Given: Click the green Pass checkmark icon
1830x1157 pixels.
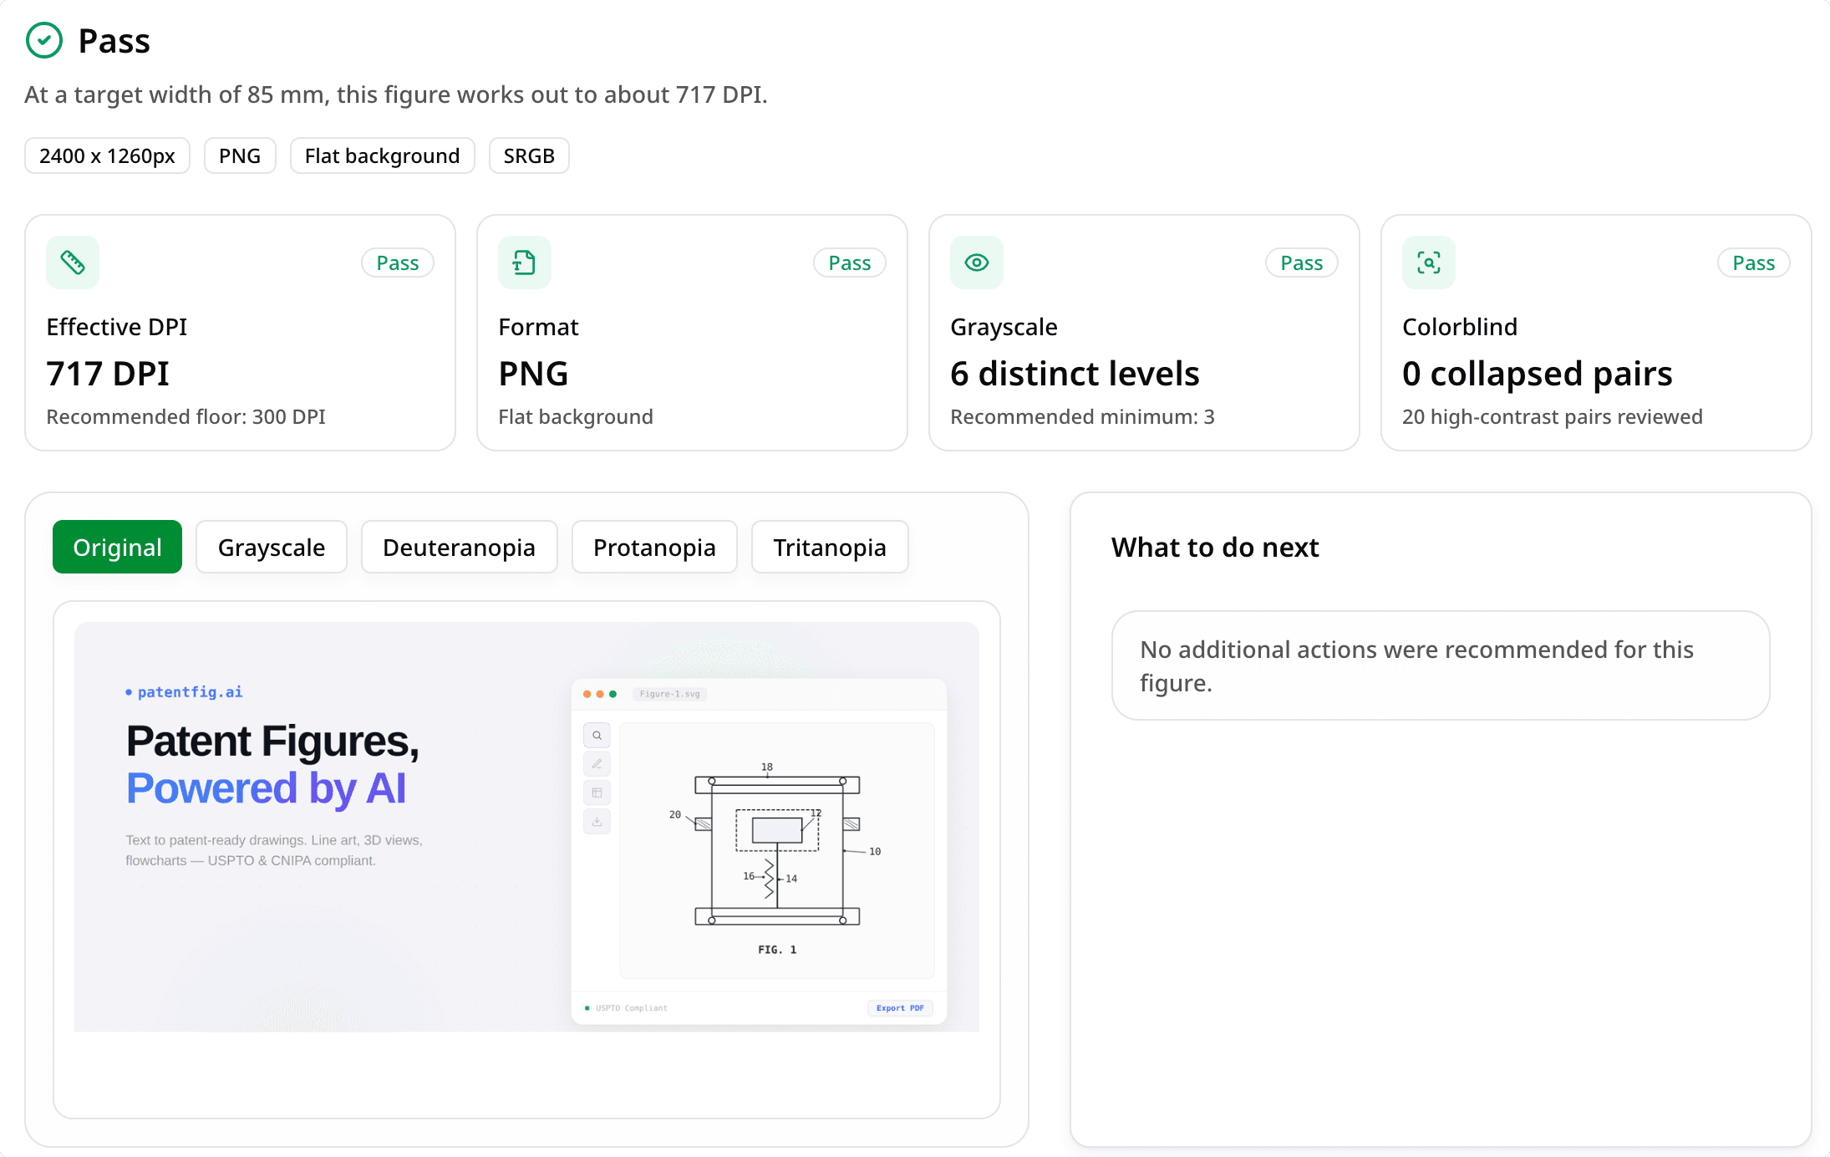Looking at the screenshot, I should pos(44,40).
